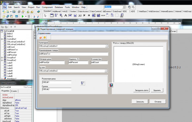This screenshot has height=122, width=192.
Task: Click the orange folder icon on form toolbar
Action: (40, 38)
